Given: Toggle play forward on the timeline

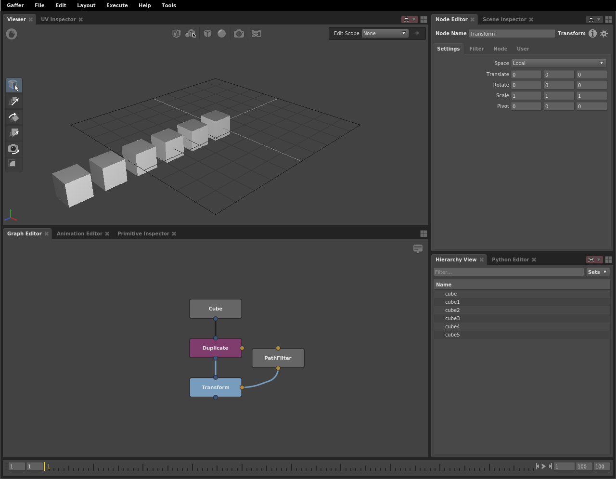Looking at the screenshot, I should click(544, 466).
